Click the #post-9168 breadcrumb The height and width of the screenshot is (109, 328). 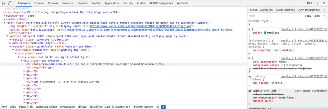26,107
